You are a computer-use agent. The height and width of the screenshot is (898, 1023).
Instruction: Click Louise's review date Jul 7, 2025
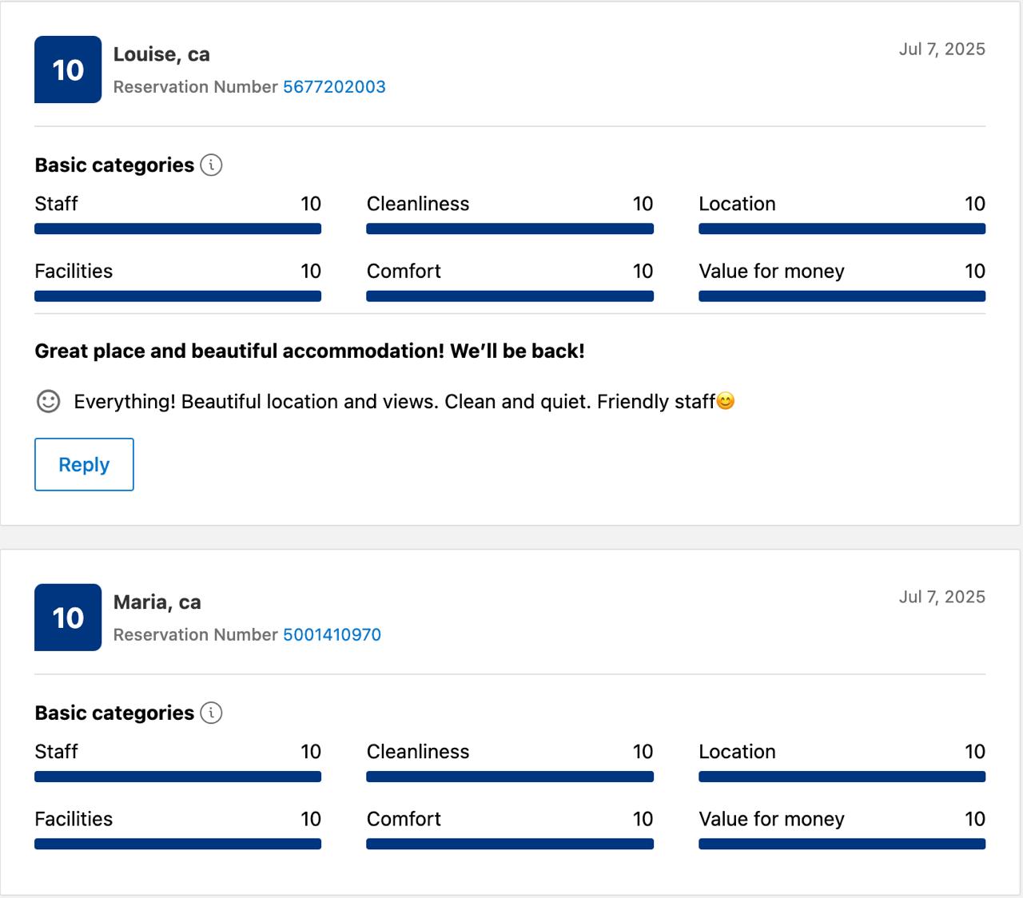coord(941,49)
